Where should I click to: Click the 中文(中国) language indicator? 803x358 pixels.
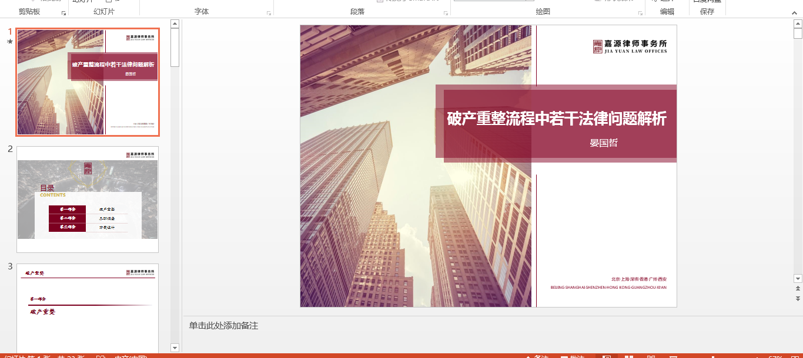tap(130, 356)
